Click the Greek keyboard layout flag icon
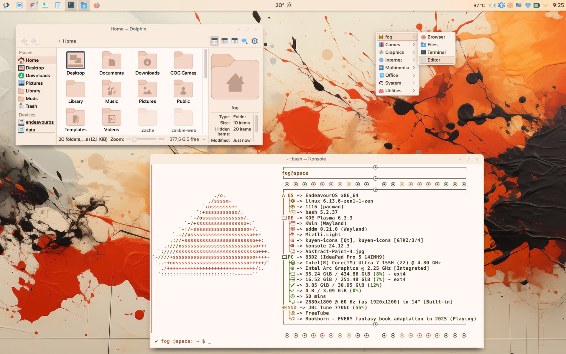This screenshot has height=354, width=566. (519, 5)
